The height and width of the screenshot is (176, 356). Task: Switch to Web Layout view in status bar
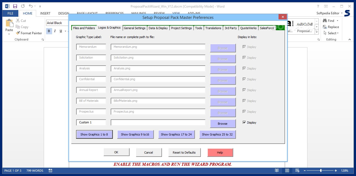[x=297, y=171]
